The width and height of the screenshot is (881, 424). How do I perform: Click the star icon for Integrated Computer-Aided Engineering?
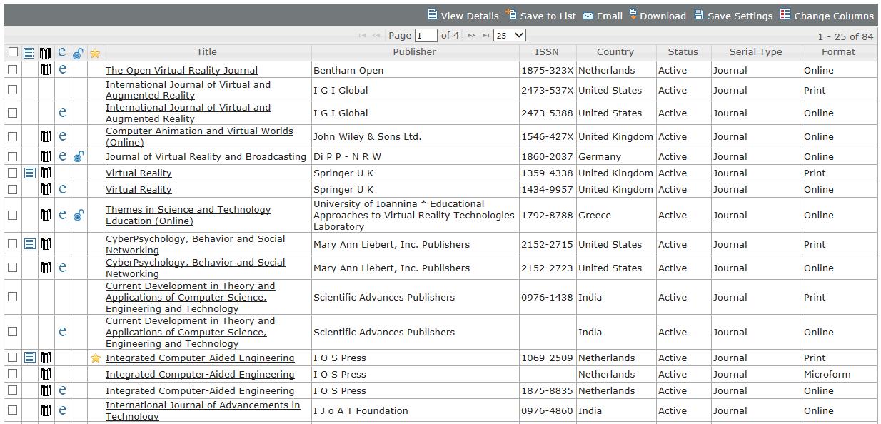coord(95,358)
